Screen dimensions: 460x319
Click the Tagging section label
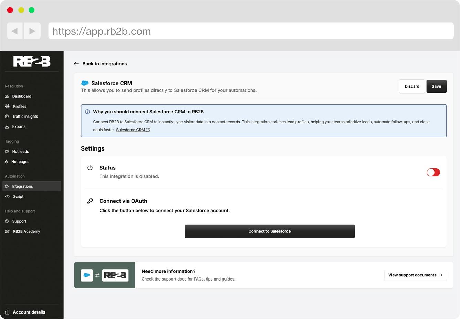pyautogui.click(x=12, y=141)
